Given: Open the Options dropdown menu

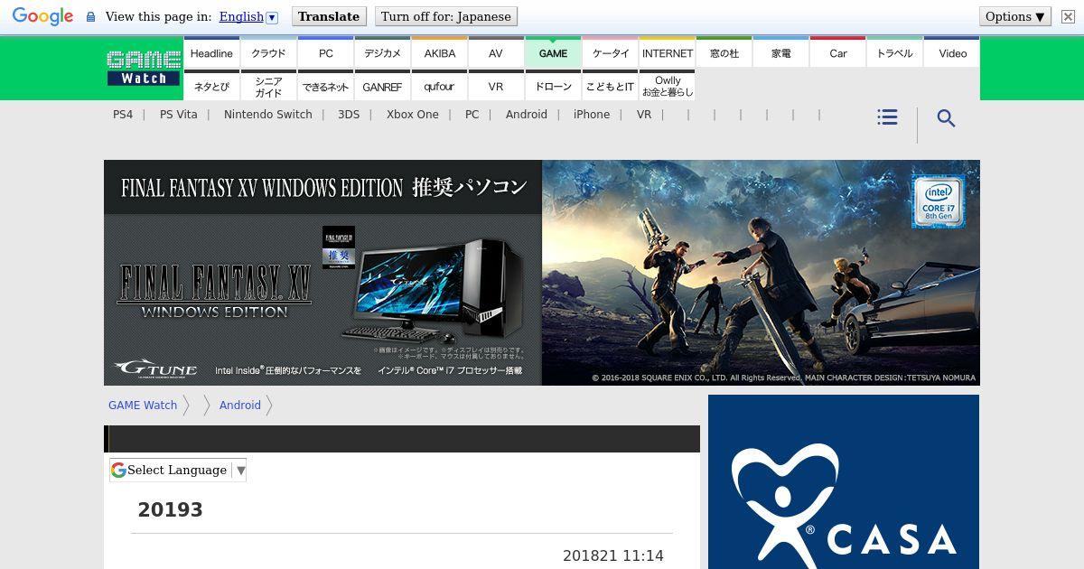Looking at the screenshot, I should pos(1015,16).
